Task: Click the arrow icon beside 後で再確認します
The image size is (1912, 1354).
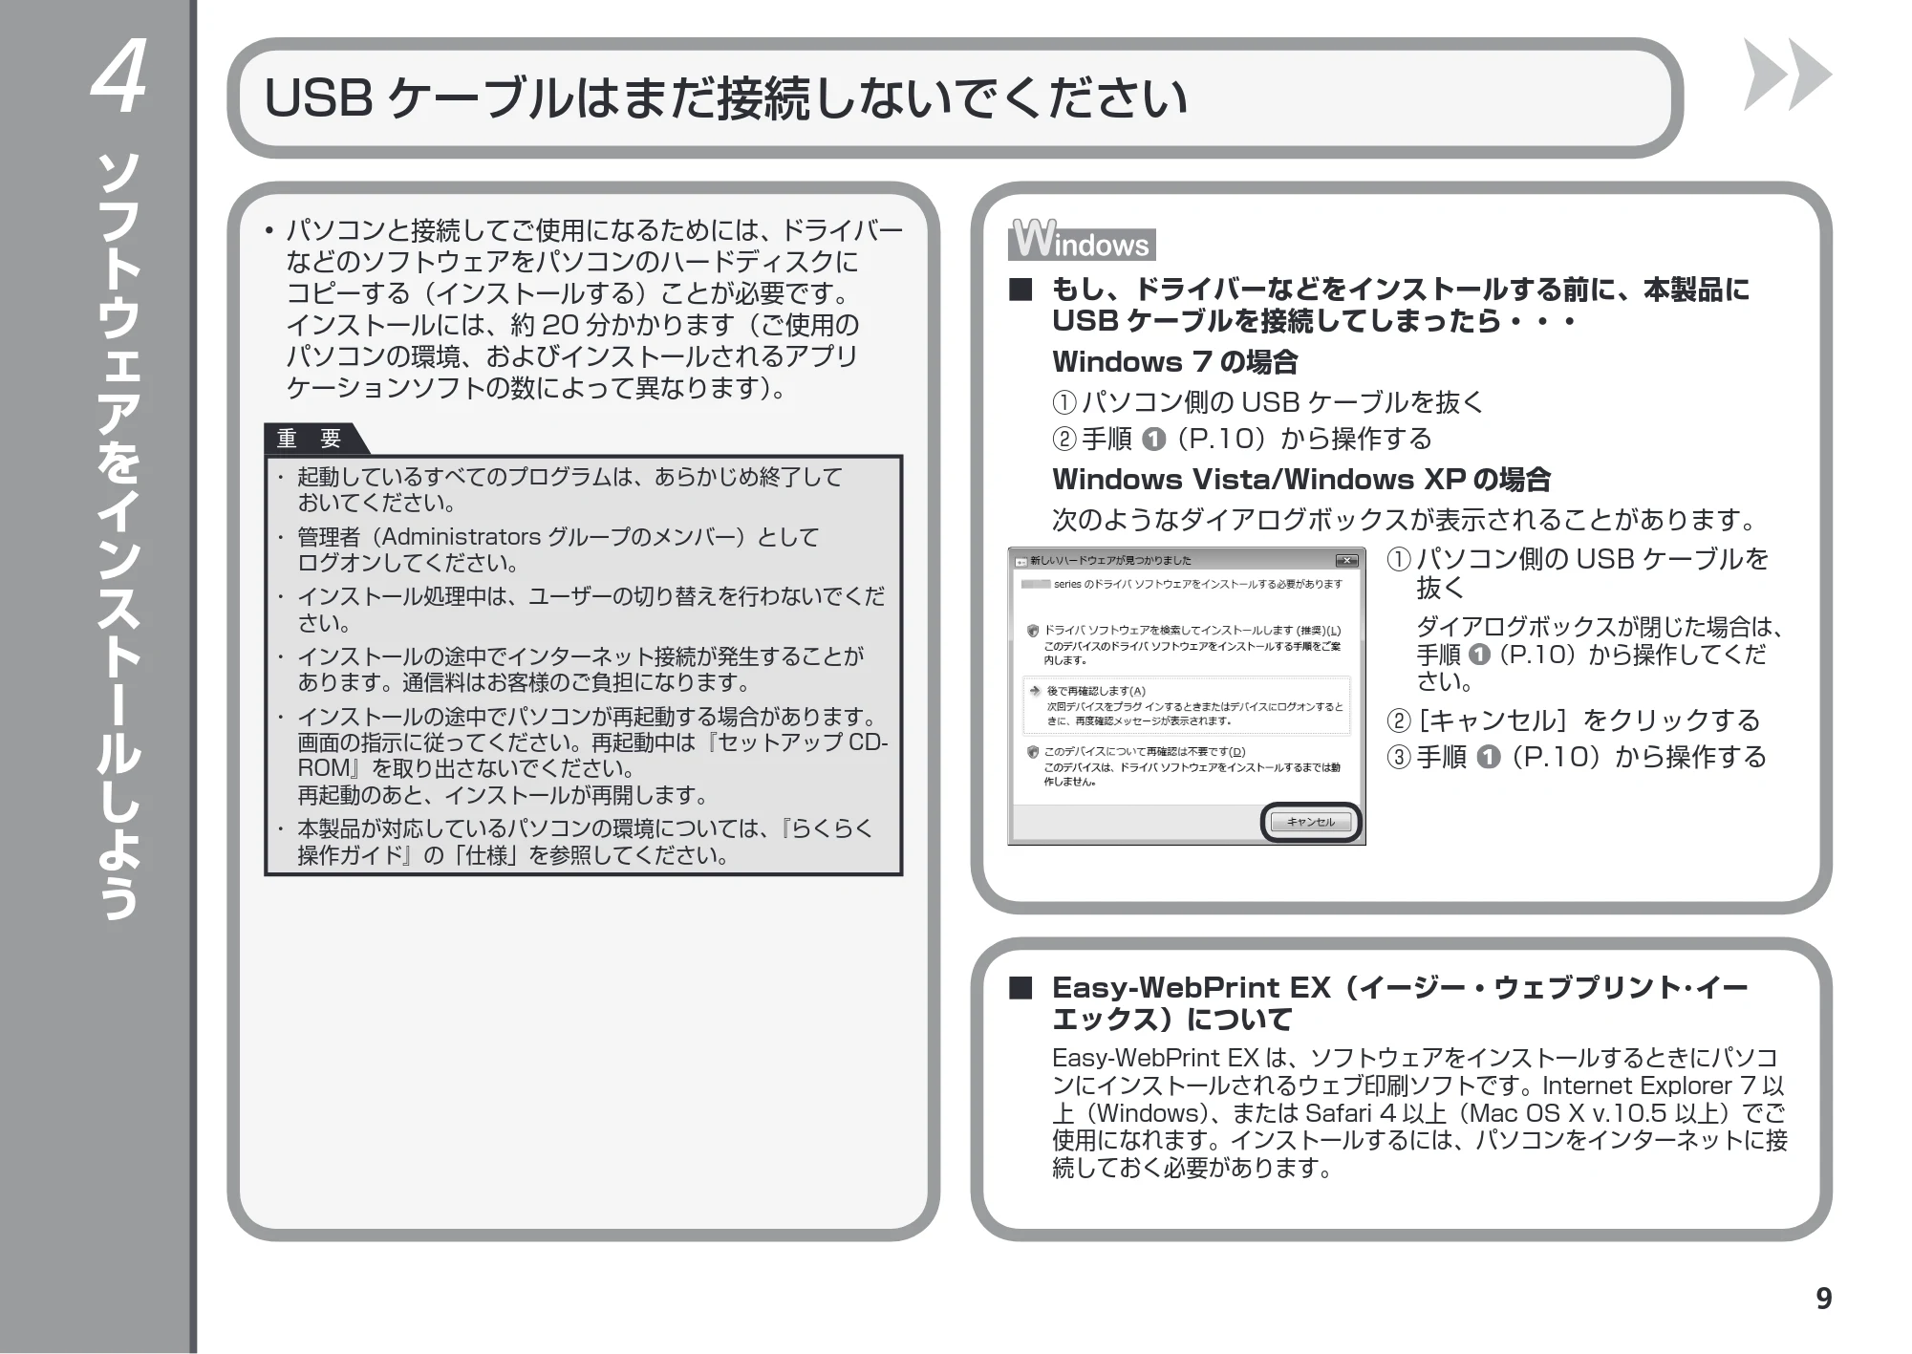Action: [x=1035, y=691]
